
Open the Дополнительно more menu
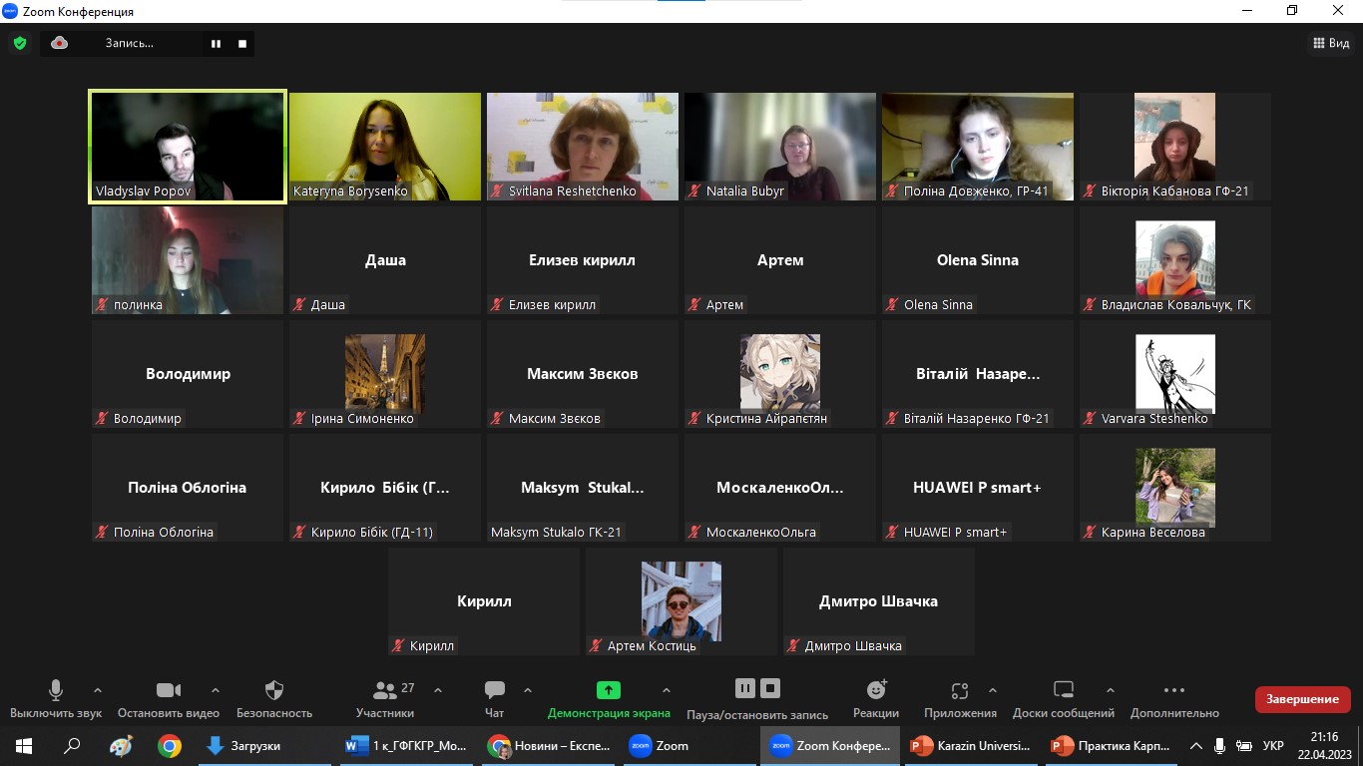1173,690
